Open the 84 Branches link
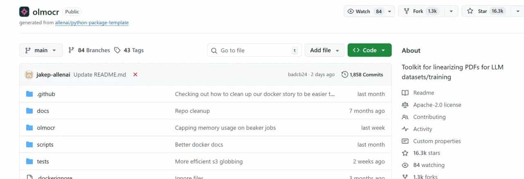Image resolution: width=524 pixels, height=179 pixels. (x=89, y=50)
